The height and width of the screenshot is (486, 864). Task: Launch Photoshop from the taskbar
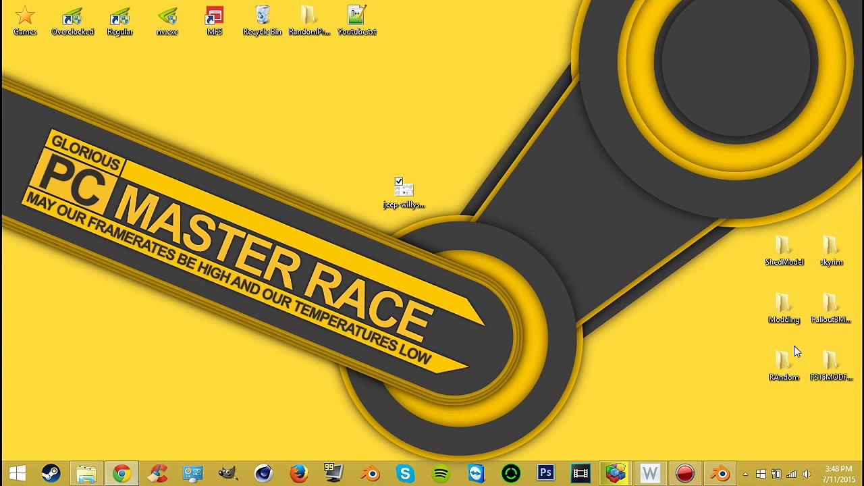pos(546,473)
